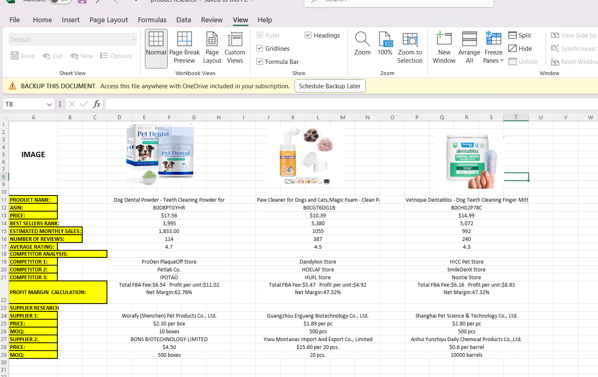Select the PROFIT MARGIN CALCULATION: cell

58,292
